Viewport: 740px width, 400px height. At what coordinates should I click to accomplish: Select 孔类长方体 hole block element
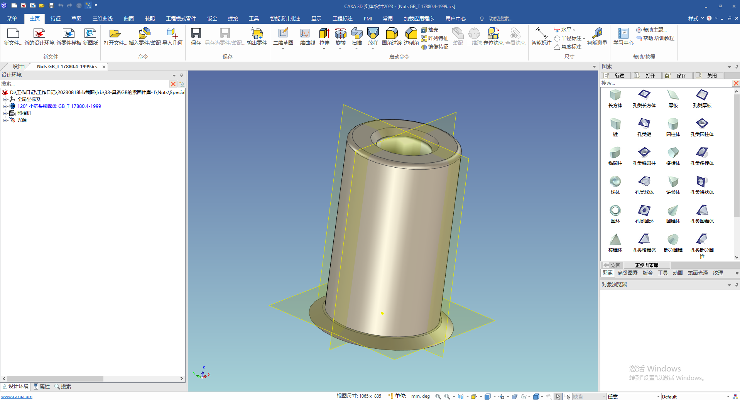[x=644, y=98]
